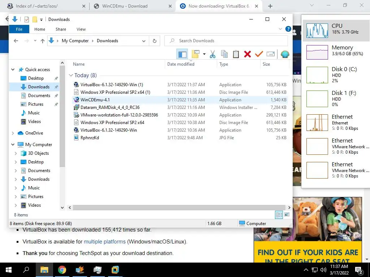Open the address bar history dropdown
This screenshot has height=277, width=370.
[x=144, y=41]
